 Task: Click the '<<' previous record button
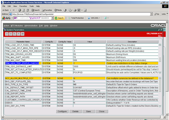pyautogui.click(x=7, y=34)
